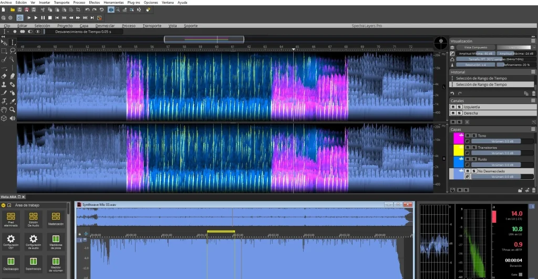538x279 pixels.
Task: Mute the Izquierda channel
Action: 453,107
